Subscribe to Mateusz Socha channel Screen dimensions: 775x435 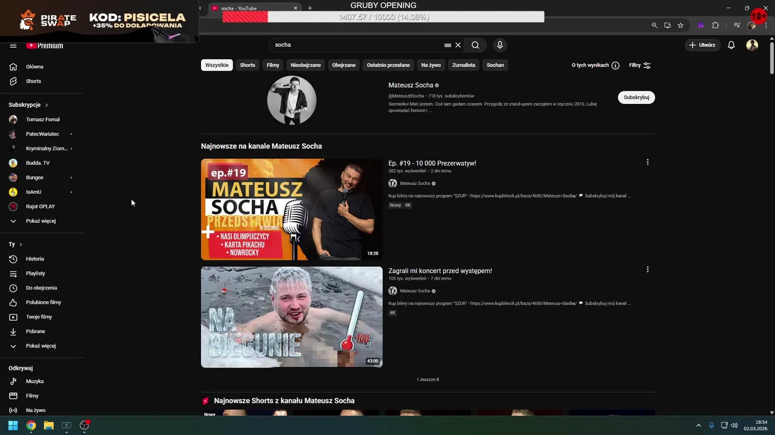coord(636,97)
